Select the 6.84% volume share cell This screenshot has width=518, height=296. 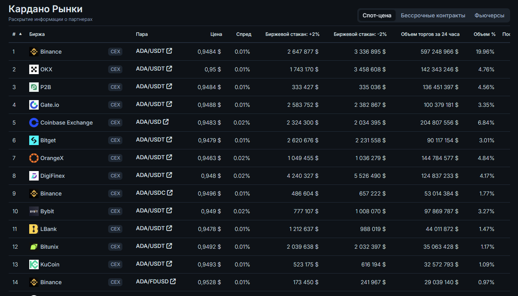(486, 123)
